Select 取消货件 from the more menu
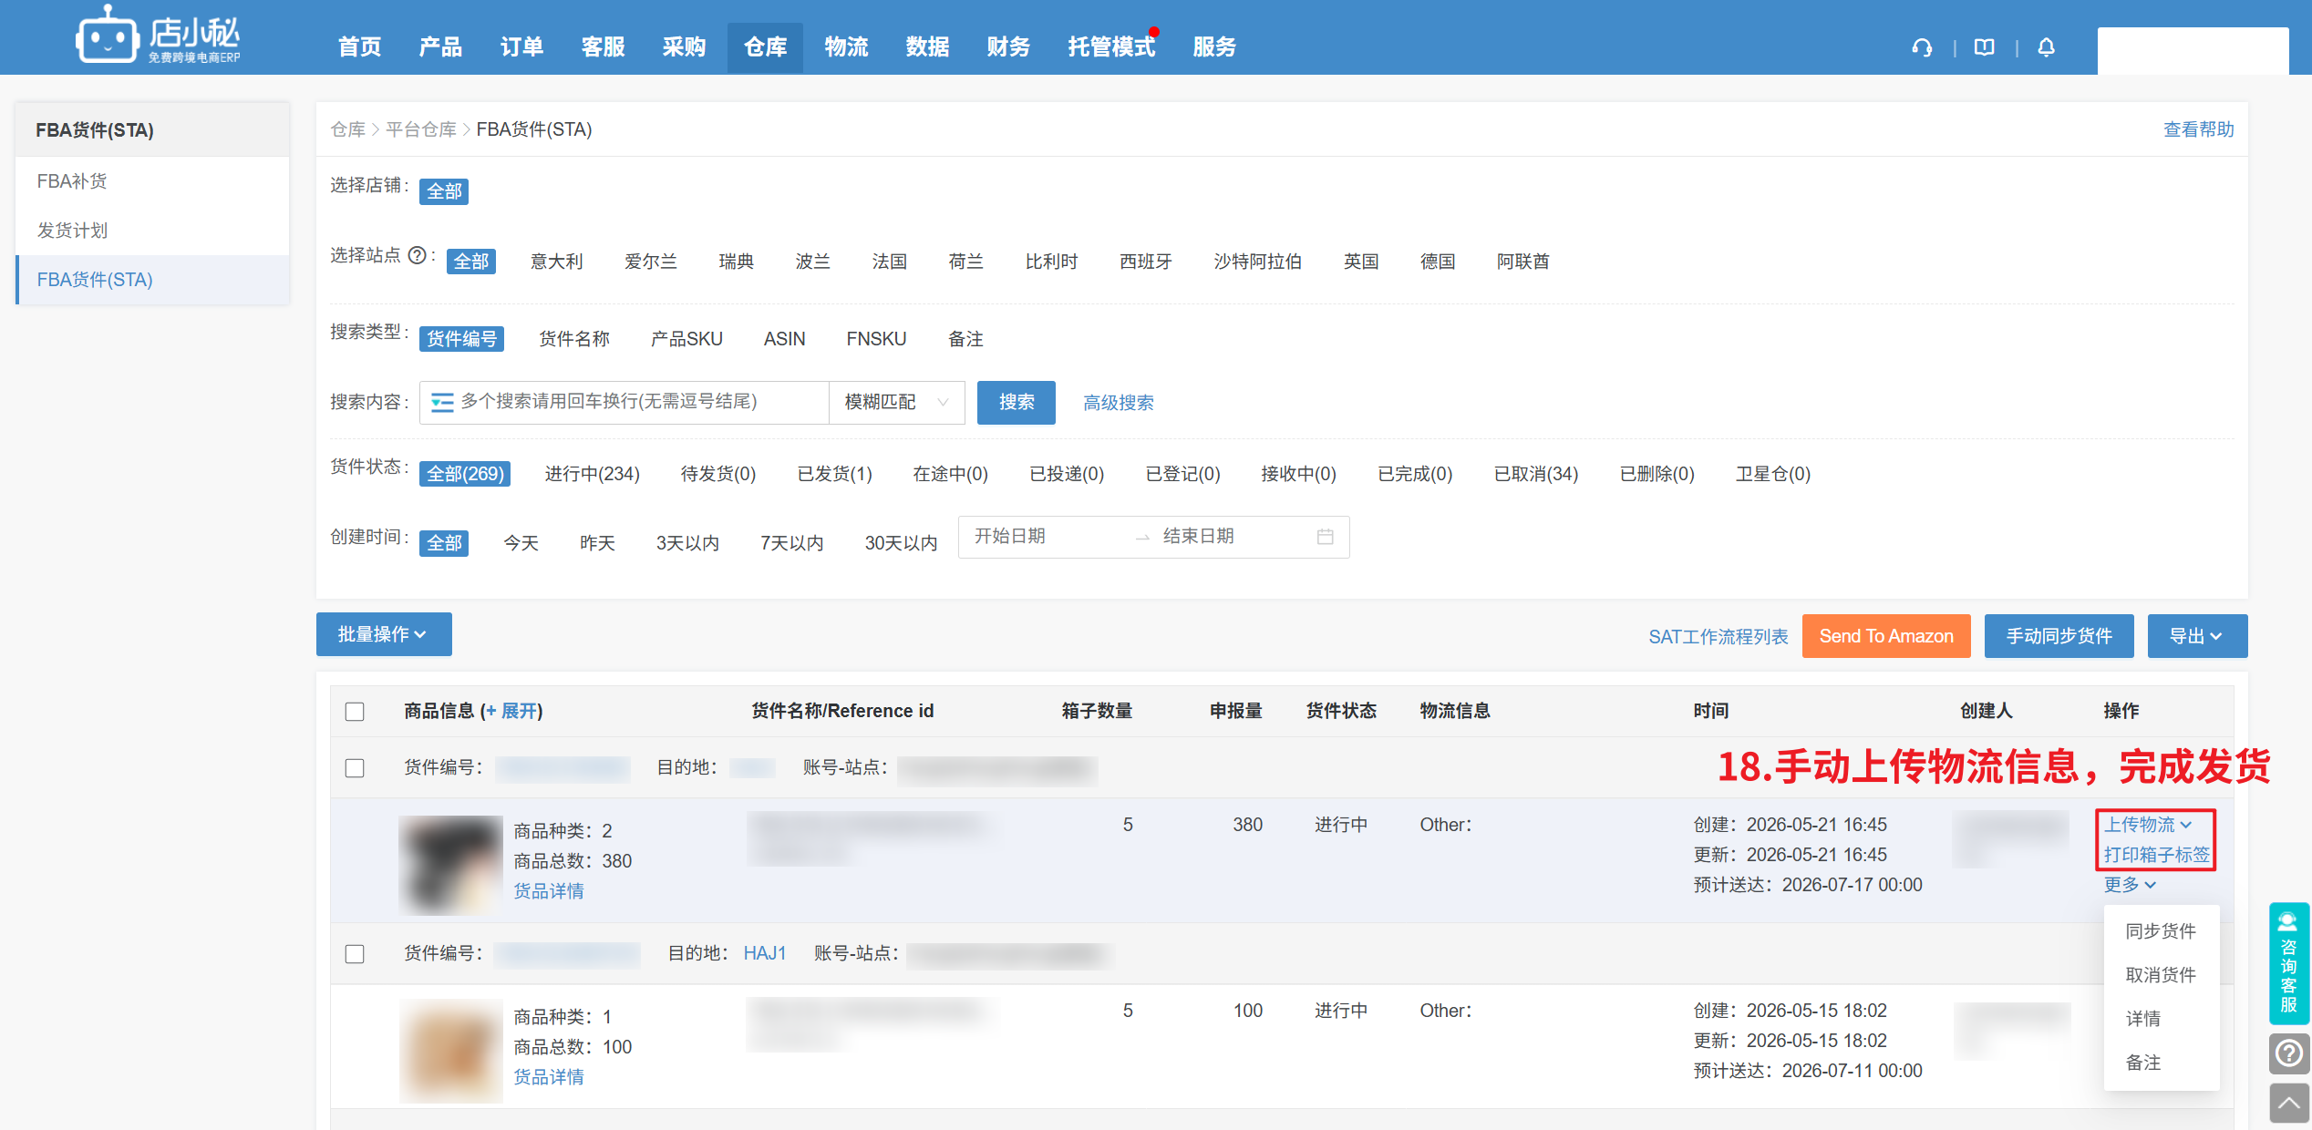Screen dimensions: 2312x1130 [x=2160, y=975]
